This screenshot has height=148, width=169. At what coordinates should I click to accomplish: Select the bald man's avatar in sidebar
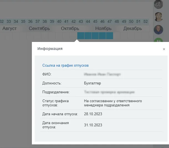[x=158, y=29]
